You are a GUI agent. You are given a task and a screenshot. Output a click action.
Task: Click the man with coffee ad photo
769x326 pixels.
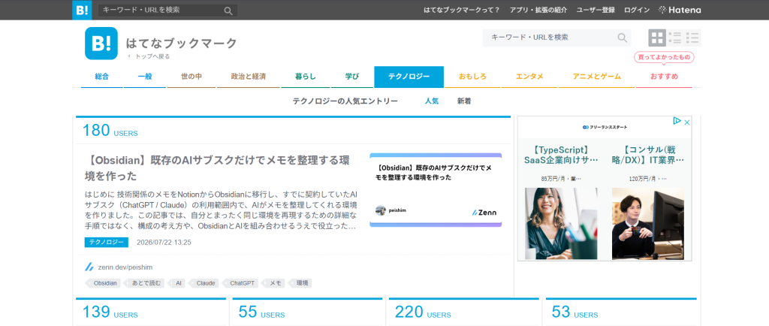[648, 224]
